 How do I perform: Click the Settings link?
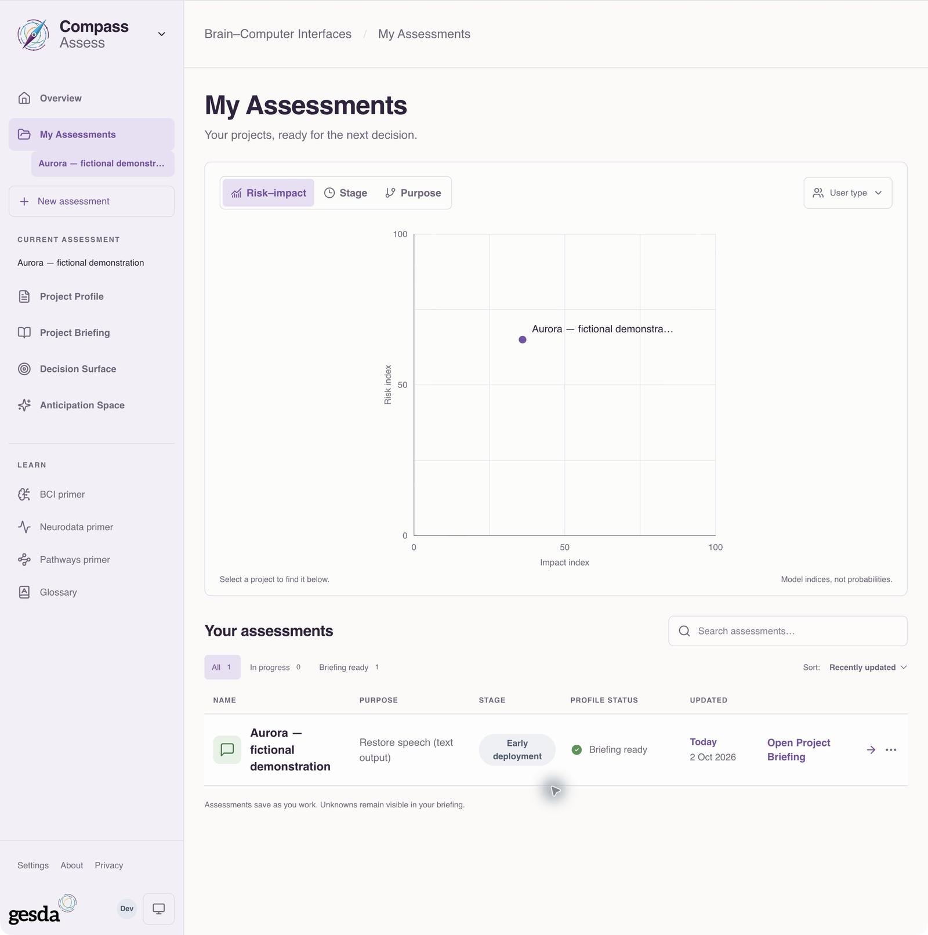(33, 865)
